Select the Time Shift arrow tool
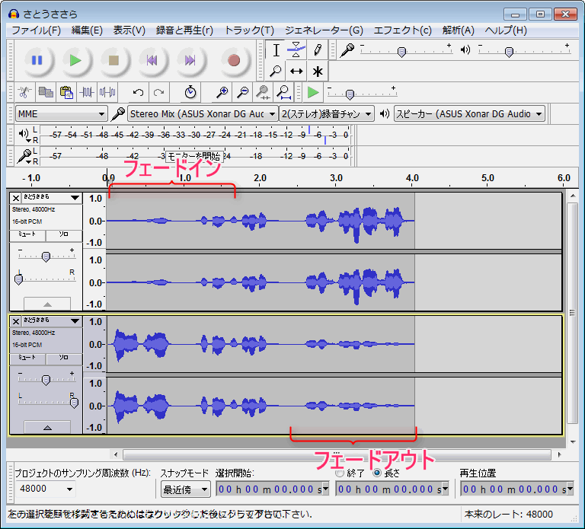Image resolution: width=585 pixels, height=529 pixels. pos(296,71)
